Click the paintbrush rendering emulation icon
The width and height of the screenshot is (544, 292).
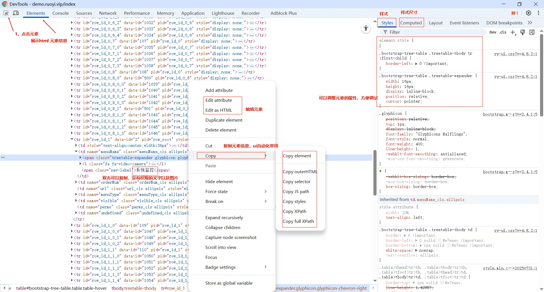(x=523, y=32)
